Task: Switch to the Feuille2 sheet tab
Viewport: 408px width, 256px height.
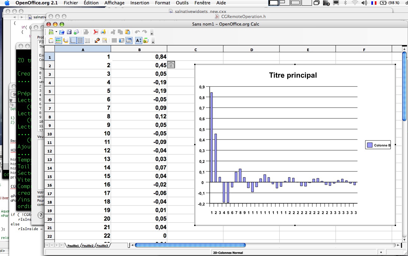Action: [x=88, y=246]
